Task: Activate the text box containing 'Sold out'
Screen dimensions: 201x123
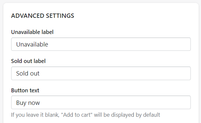Action: click(101, 74)
